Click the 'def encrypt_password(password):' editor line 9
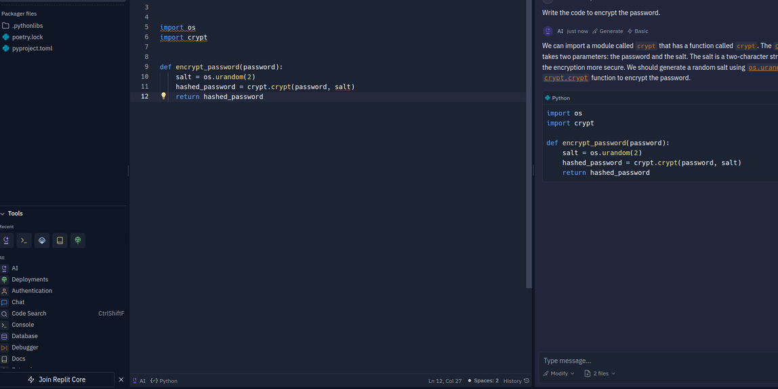 click(x=222, y=67)
